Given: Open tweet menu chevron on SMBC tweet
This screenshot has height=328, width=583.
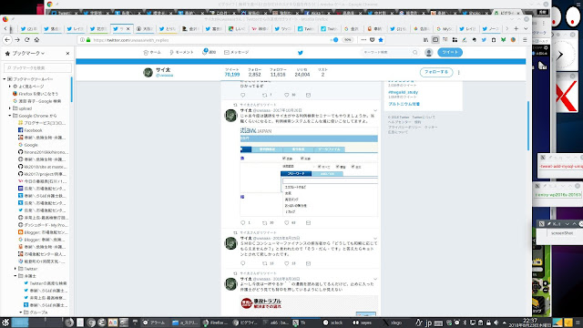Looking at the screenshot, I should click(375, 239).
